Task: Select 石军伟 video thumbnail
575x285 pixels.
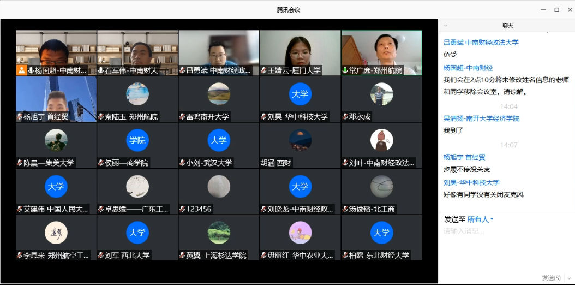Action: pyautogui.click(x=137, y=53)
